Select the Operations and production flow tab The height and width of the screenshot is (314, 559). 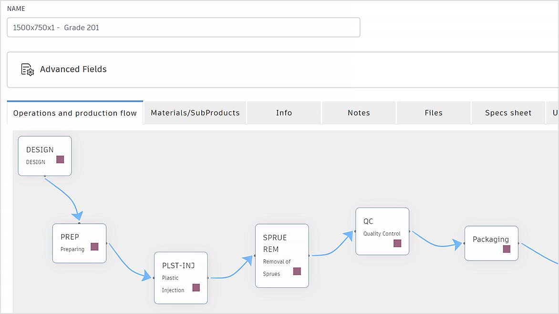(x=74, y=113)
